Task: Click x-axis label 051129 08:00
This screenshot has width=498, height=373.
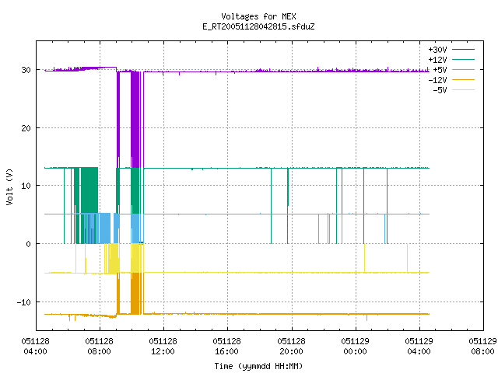Action: (482, 347)
